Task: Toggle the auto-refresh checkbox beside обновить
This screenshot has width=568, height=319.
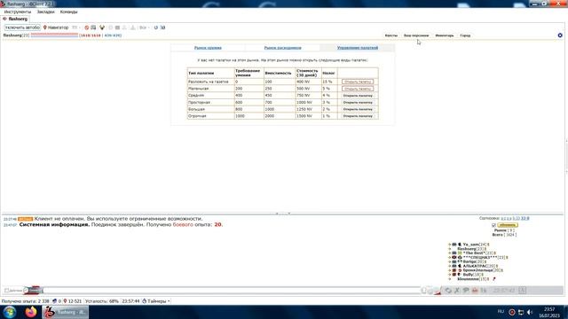Action: coord(493,225)
